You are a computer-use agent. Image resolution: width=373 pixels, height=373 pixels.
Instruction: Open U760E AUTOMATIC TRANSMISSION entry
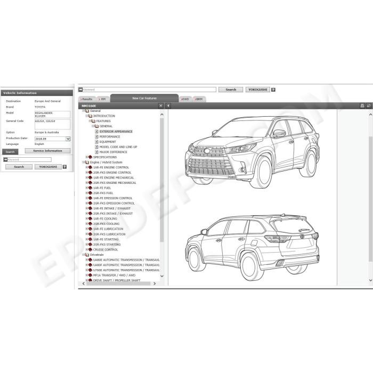click(x=126, y=270)
